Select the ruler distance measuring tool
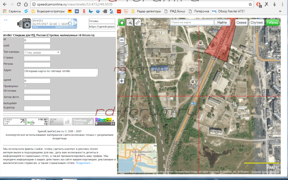The height and width of the screenshot is (180, 288). 137,23
